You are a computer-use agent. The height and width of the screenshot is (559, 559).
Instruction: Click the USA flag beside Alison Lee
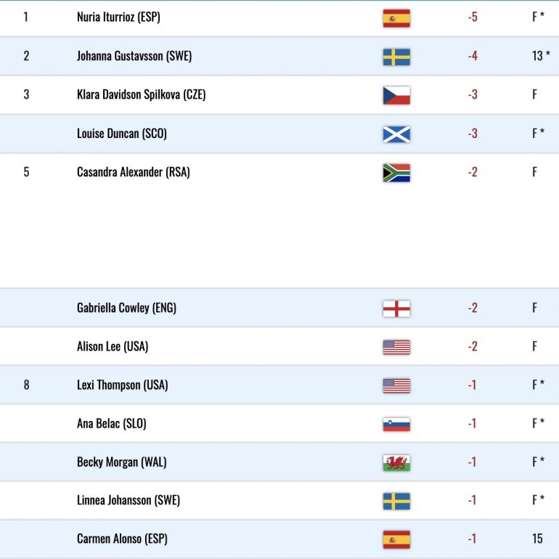[396, 347]
